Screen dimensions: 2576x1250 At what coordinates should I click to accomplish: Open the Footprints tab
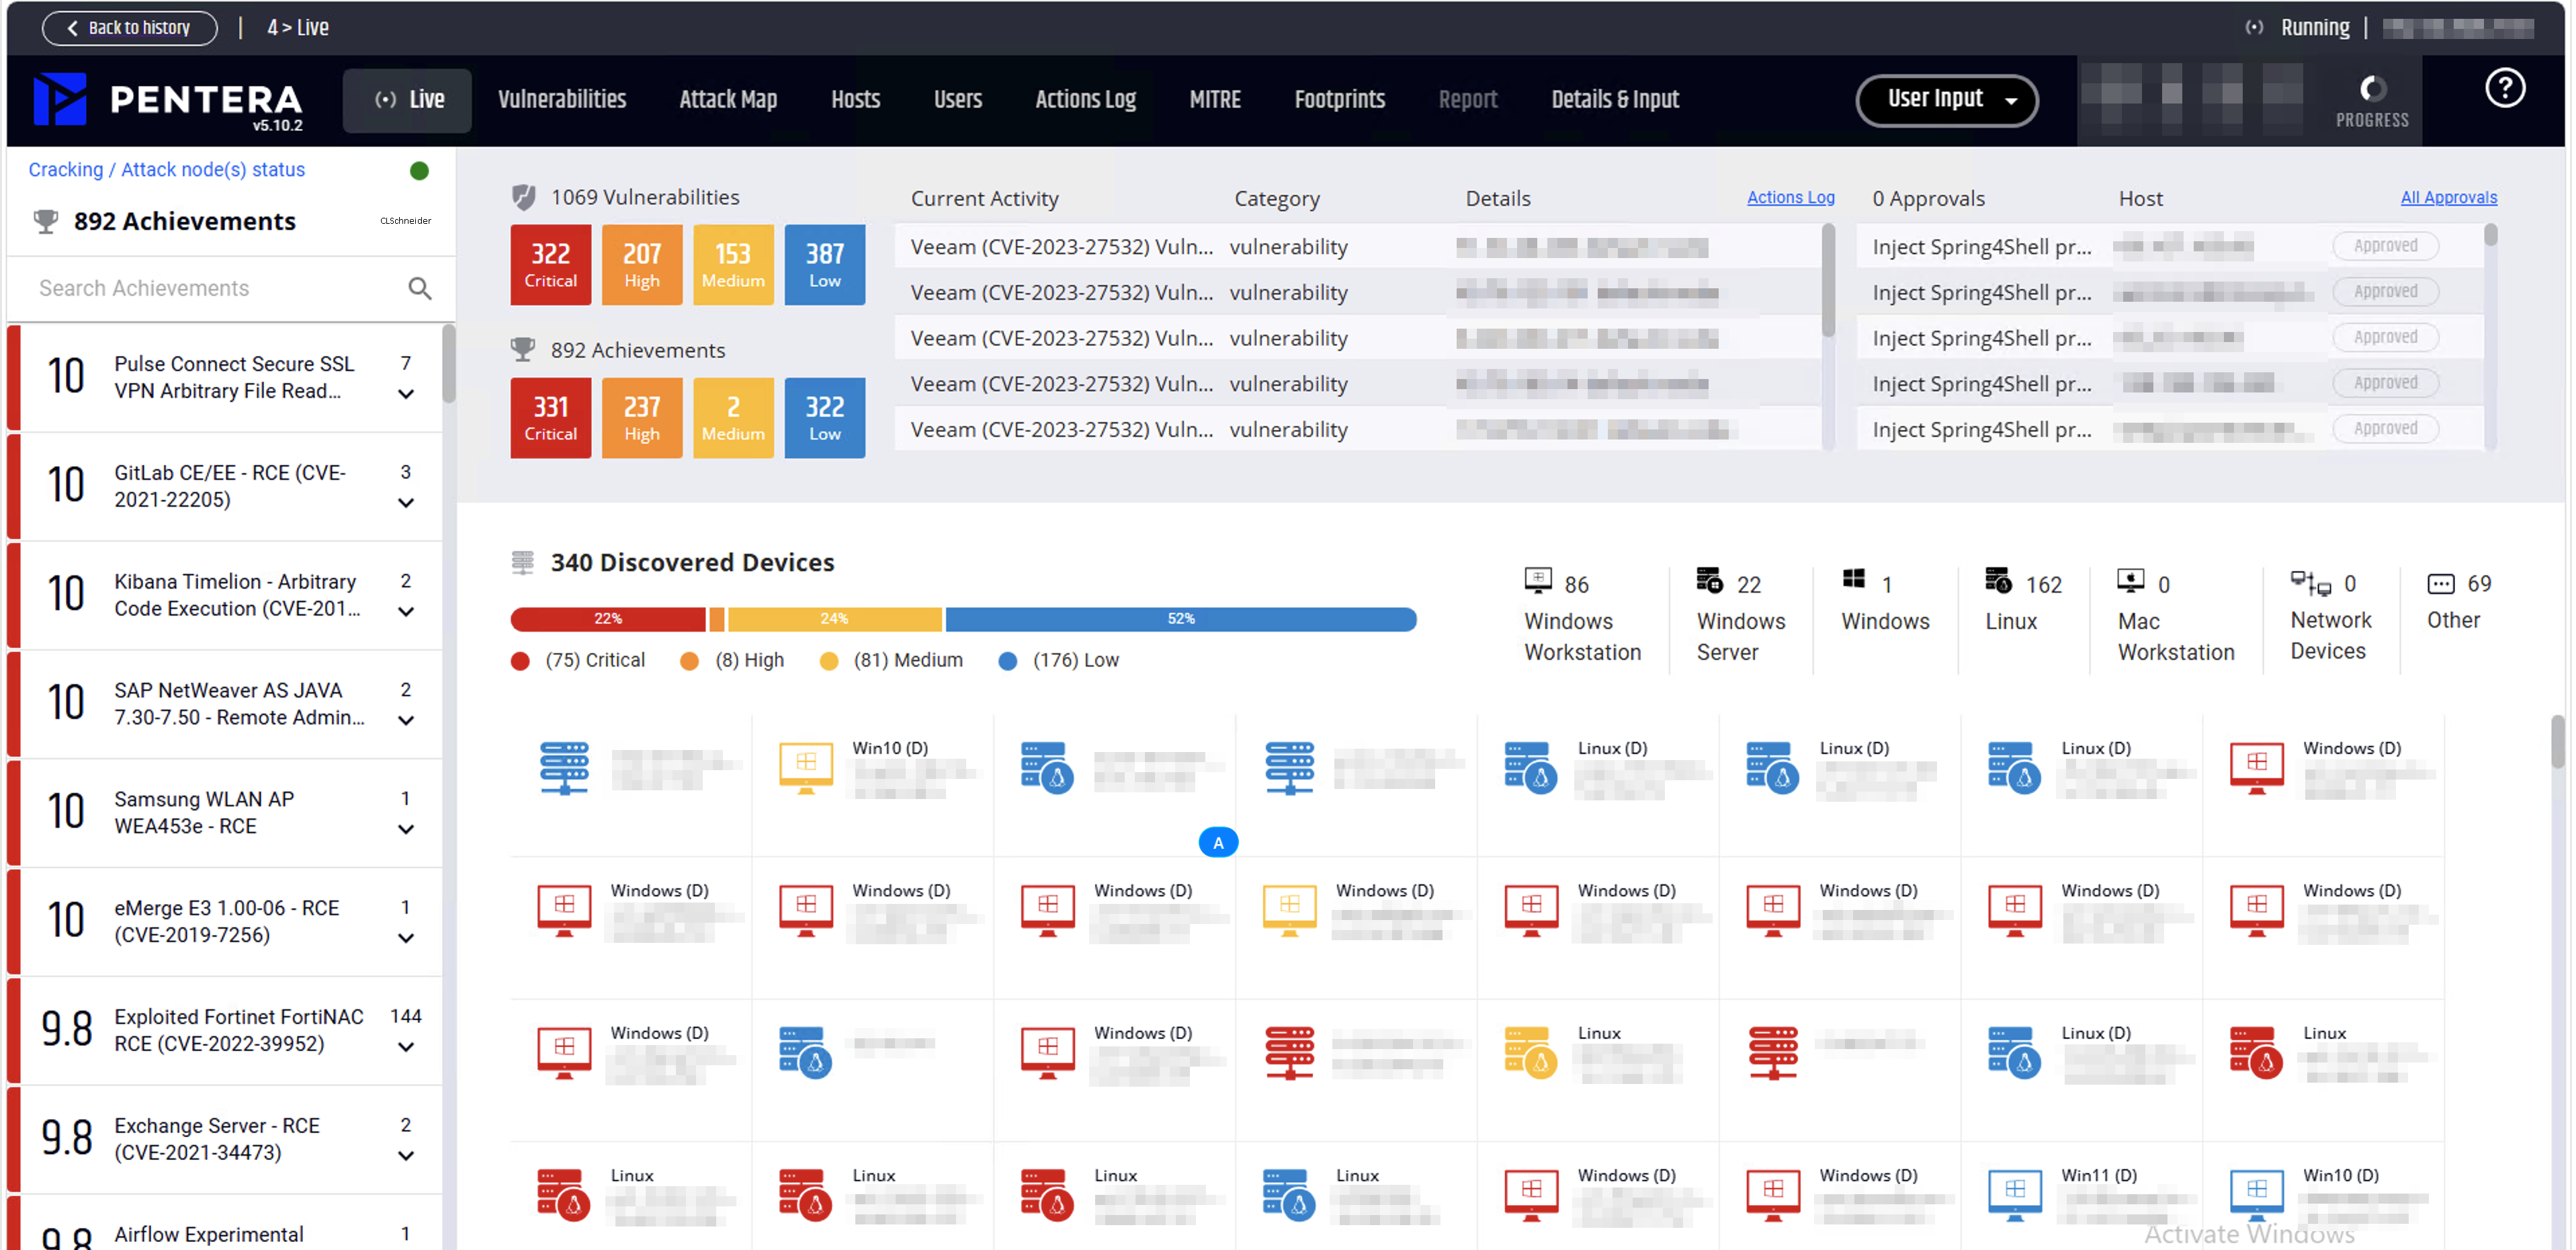pyautogui.click(x=1340, y=100)
